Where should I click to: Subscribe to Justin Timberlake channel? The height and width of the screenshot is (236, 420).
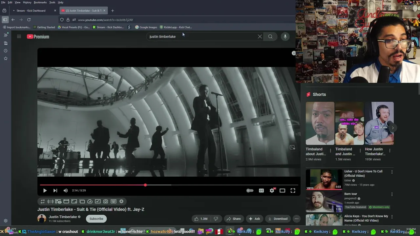pos(96,219)
